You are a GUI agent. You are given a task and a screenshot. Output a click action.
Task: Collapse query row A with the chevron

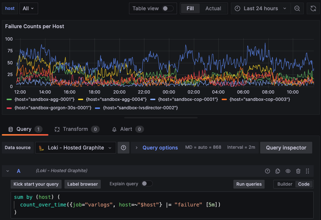coord(8,171)
